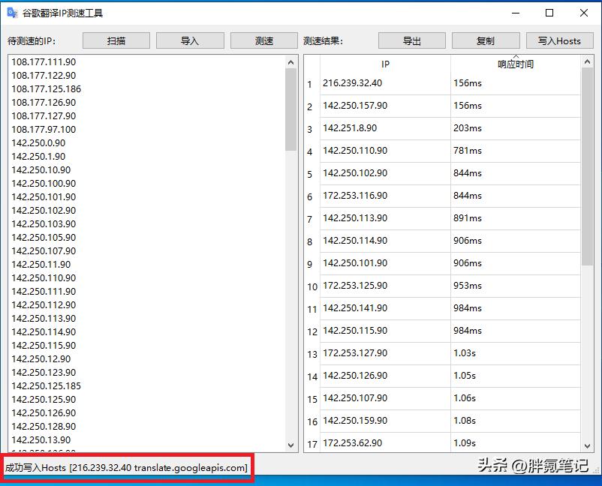
Task: Export results with 导出 button
Action: tap(411, 40)
